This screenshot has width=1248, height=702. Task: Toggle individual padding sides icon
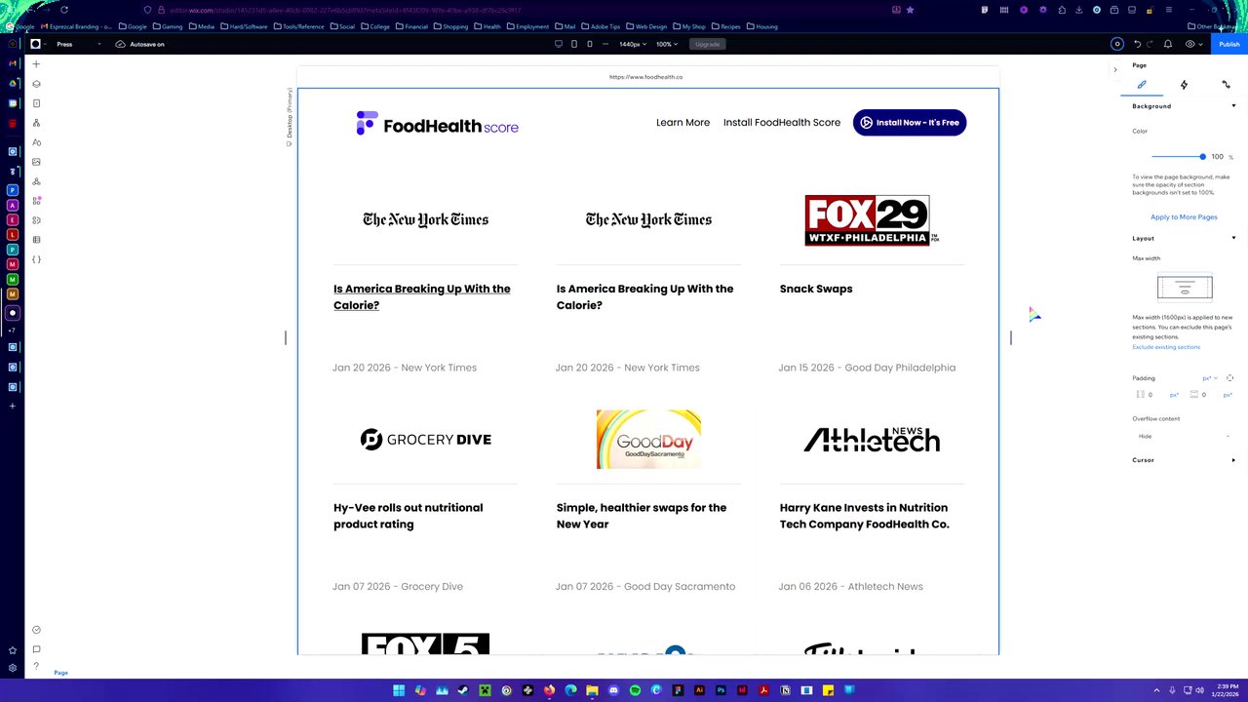pos(1229,378)
